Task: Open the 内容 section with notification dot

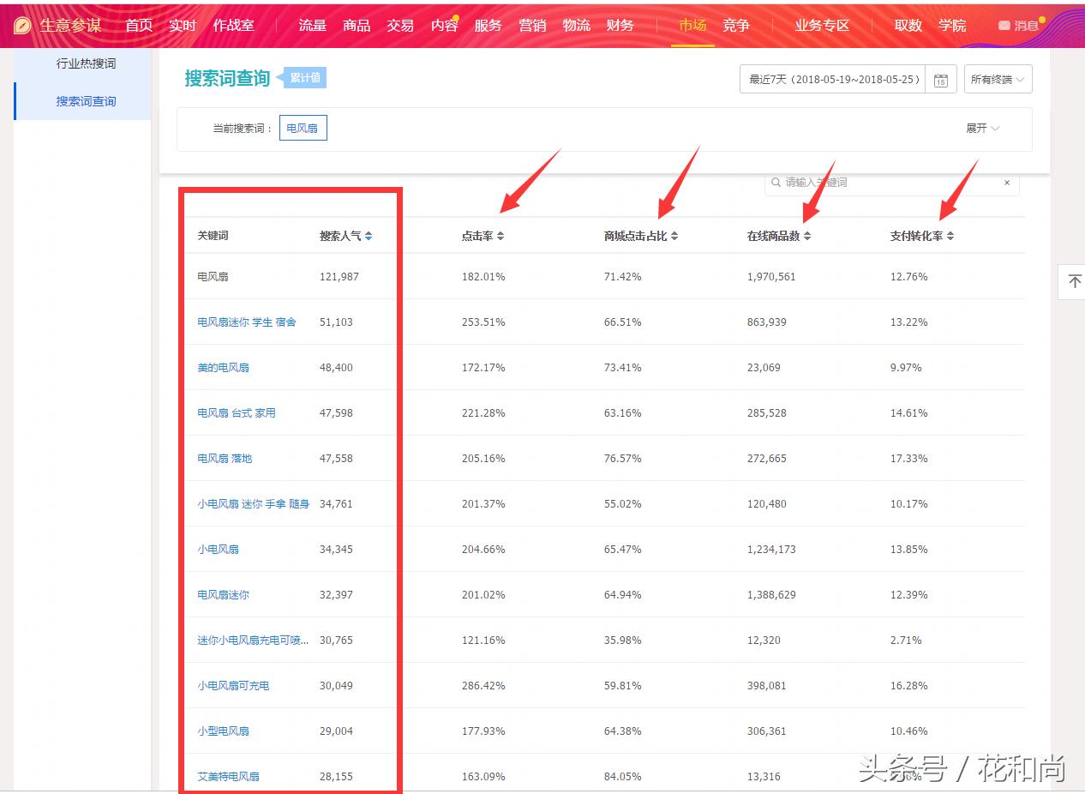Action: (x=444, y=26)
